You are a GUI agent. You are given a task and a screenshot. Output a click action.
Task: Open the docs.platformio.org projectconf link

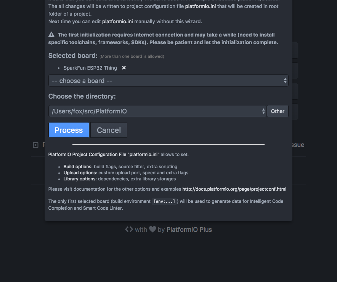234,189
